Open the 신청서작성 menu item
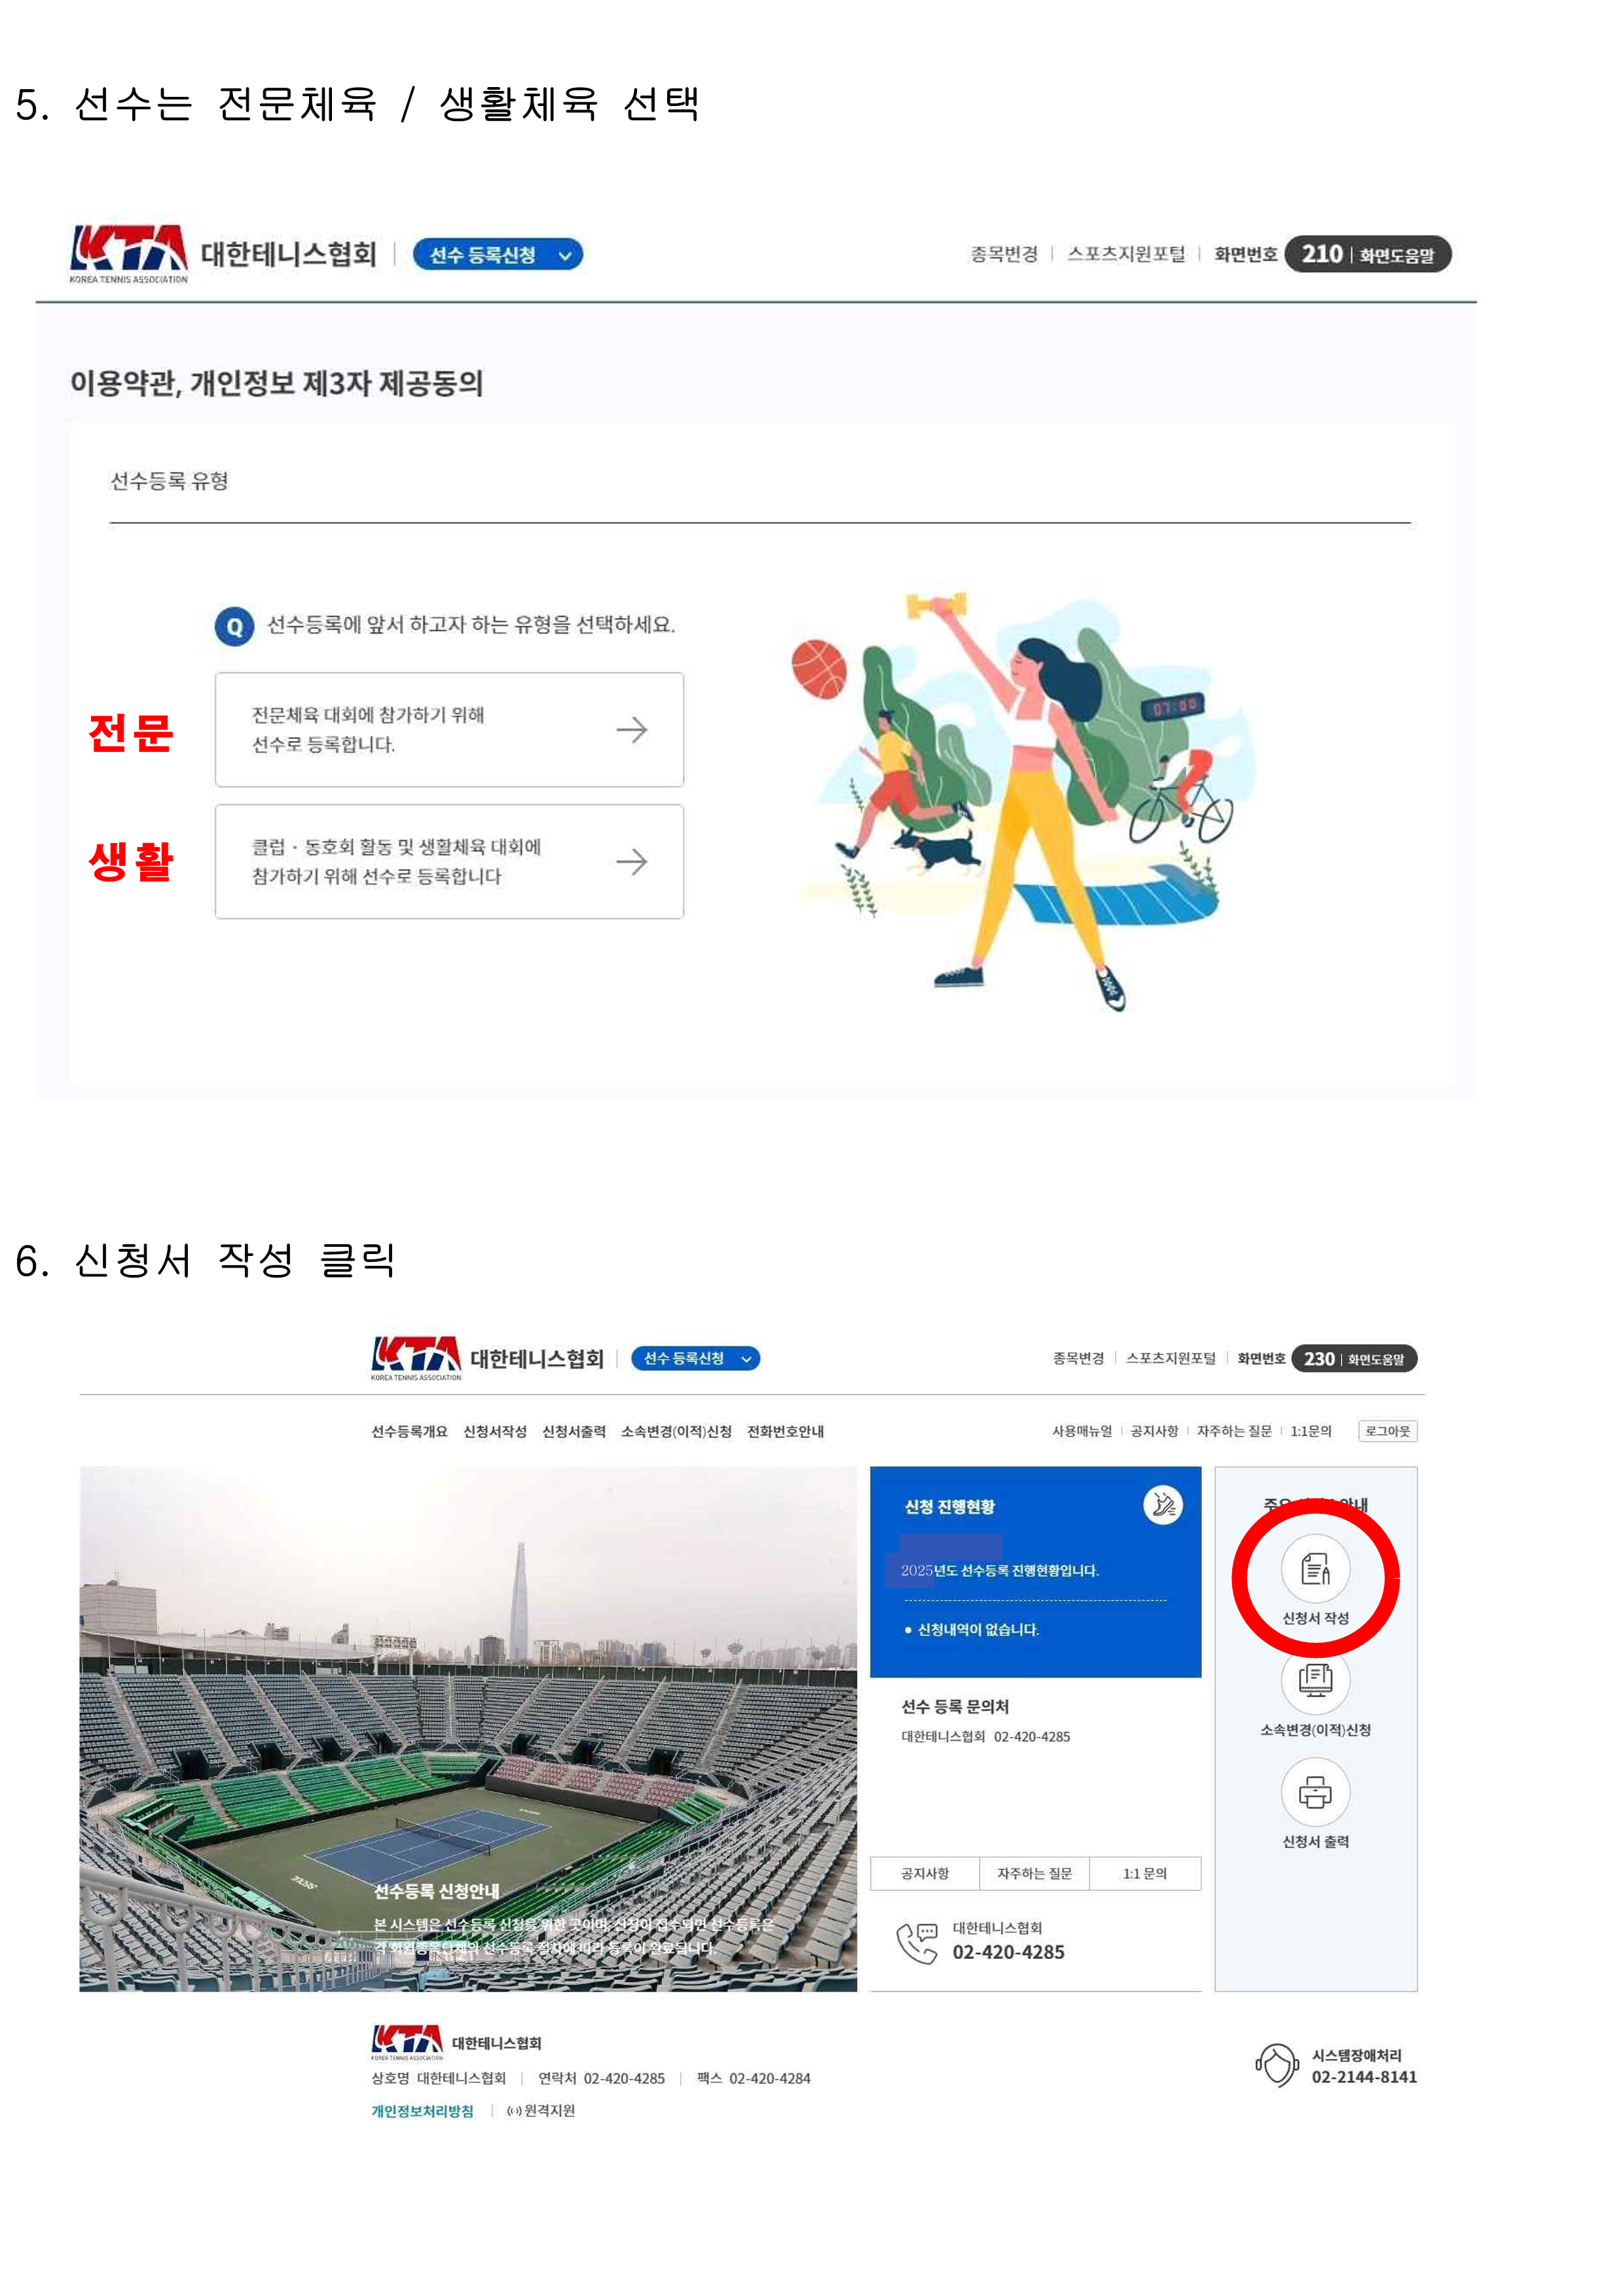This screenshot has height=2296, width=1623. coord(494,1431)
